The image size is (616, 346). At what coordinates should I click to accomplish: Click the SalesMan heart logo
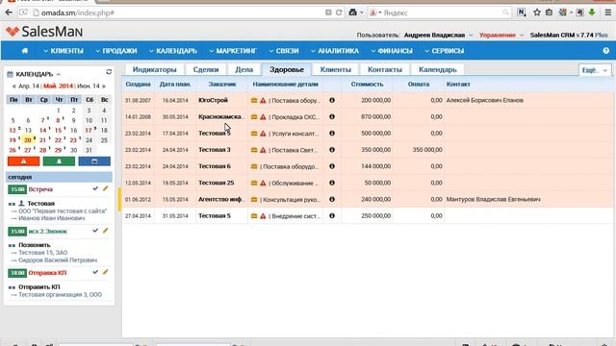tap(13, 32)
